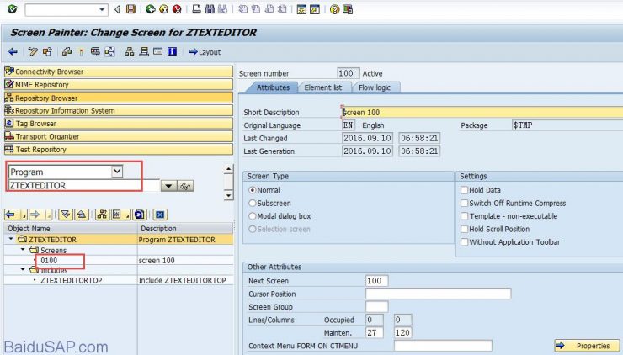Check Without Application Toolbar option

pyautogui.click(x=464, y=241)
